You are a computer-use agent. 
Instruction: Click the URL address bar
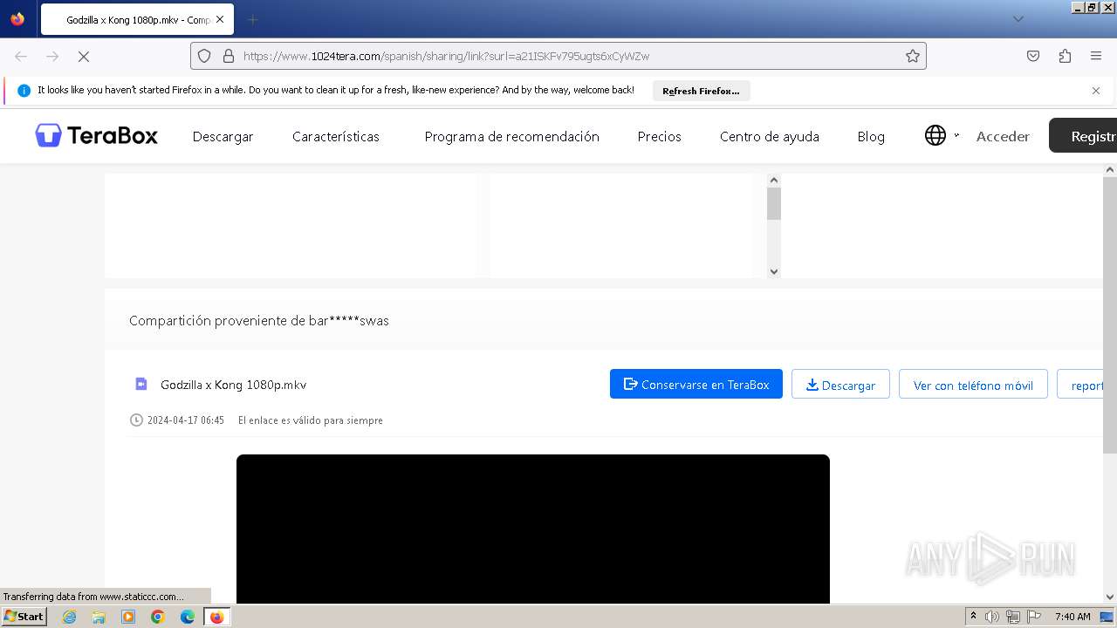pyautogui.click(x=558, y=56)
